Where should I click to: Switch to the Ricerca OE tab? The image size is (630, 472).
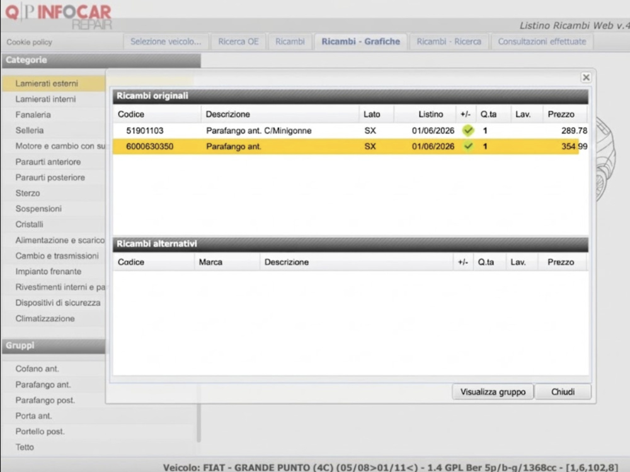pyautogui.click(x=238, y=42)
